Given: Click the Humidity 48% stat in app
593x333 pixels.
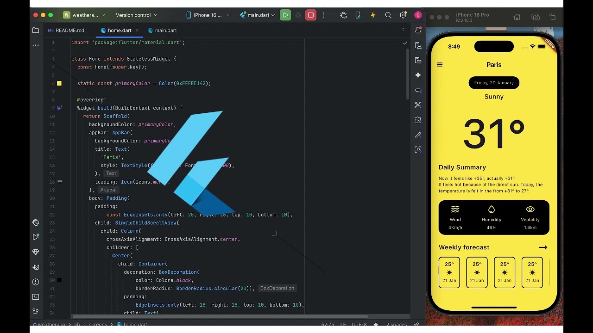Looking at the screenshot, I should (x=492, y=217).
